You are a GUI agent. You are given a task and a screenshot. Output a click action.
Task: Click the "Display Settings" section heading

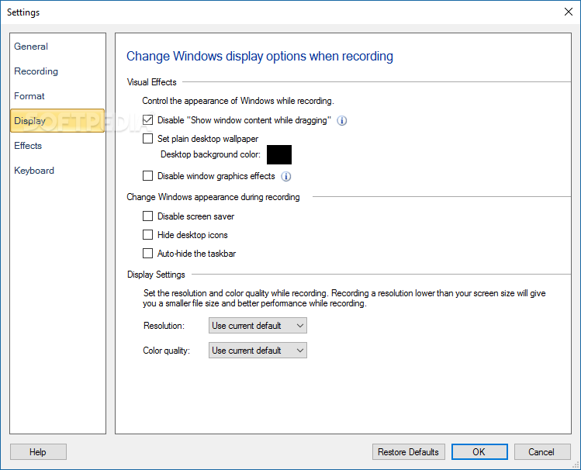point(156,275)
